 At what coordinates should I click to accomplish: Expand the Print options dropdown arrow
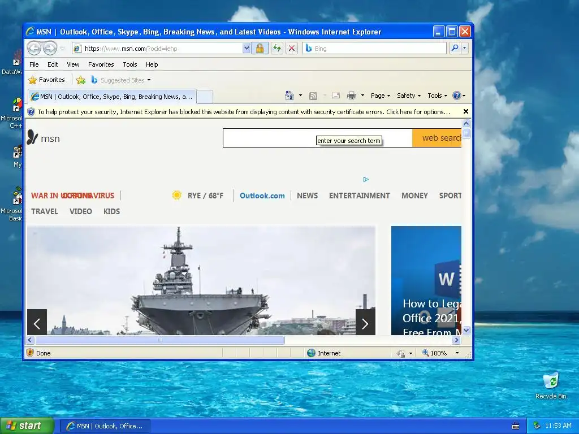362,96
